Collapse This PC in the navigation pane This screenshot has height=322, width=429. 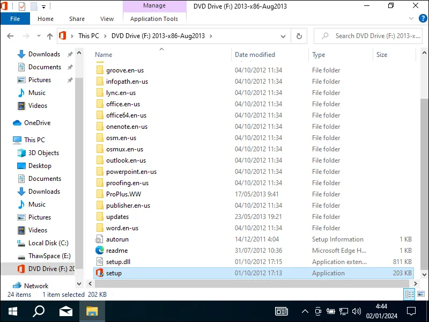pyautogui.click(x=11, y=140)
